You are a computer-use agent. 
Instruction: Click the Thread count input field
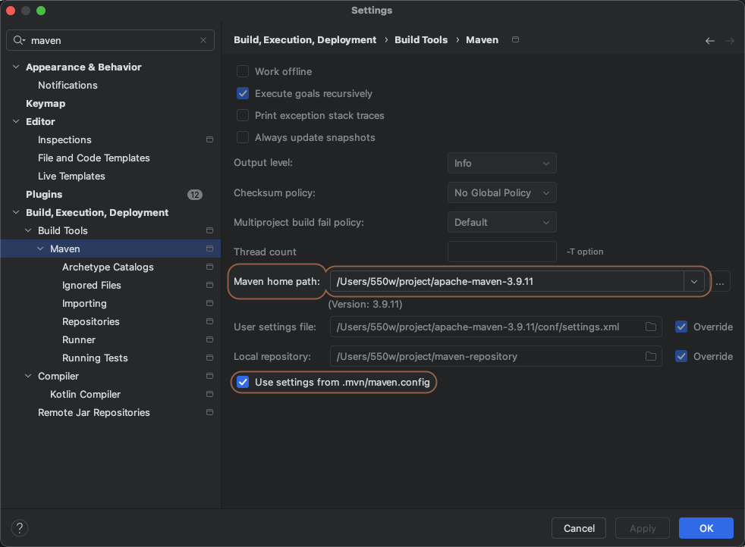501,252
